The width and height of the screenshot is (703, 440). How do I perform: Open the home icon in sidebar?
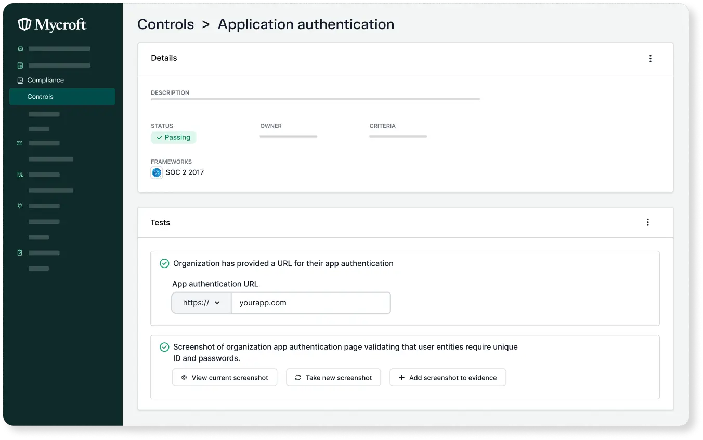pyautogui.click(x=20, y=49)
